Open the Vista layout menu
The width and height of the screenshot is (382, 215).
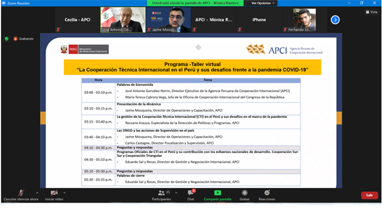(371, 12)
